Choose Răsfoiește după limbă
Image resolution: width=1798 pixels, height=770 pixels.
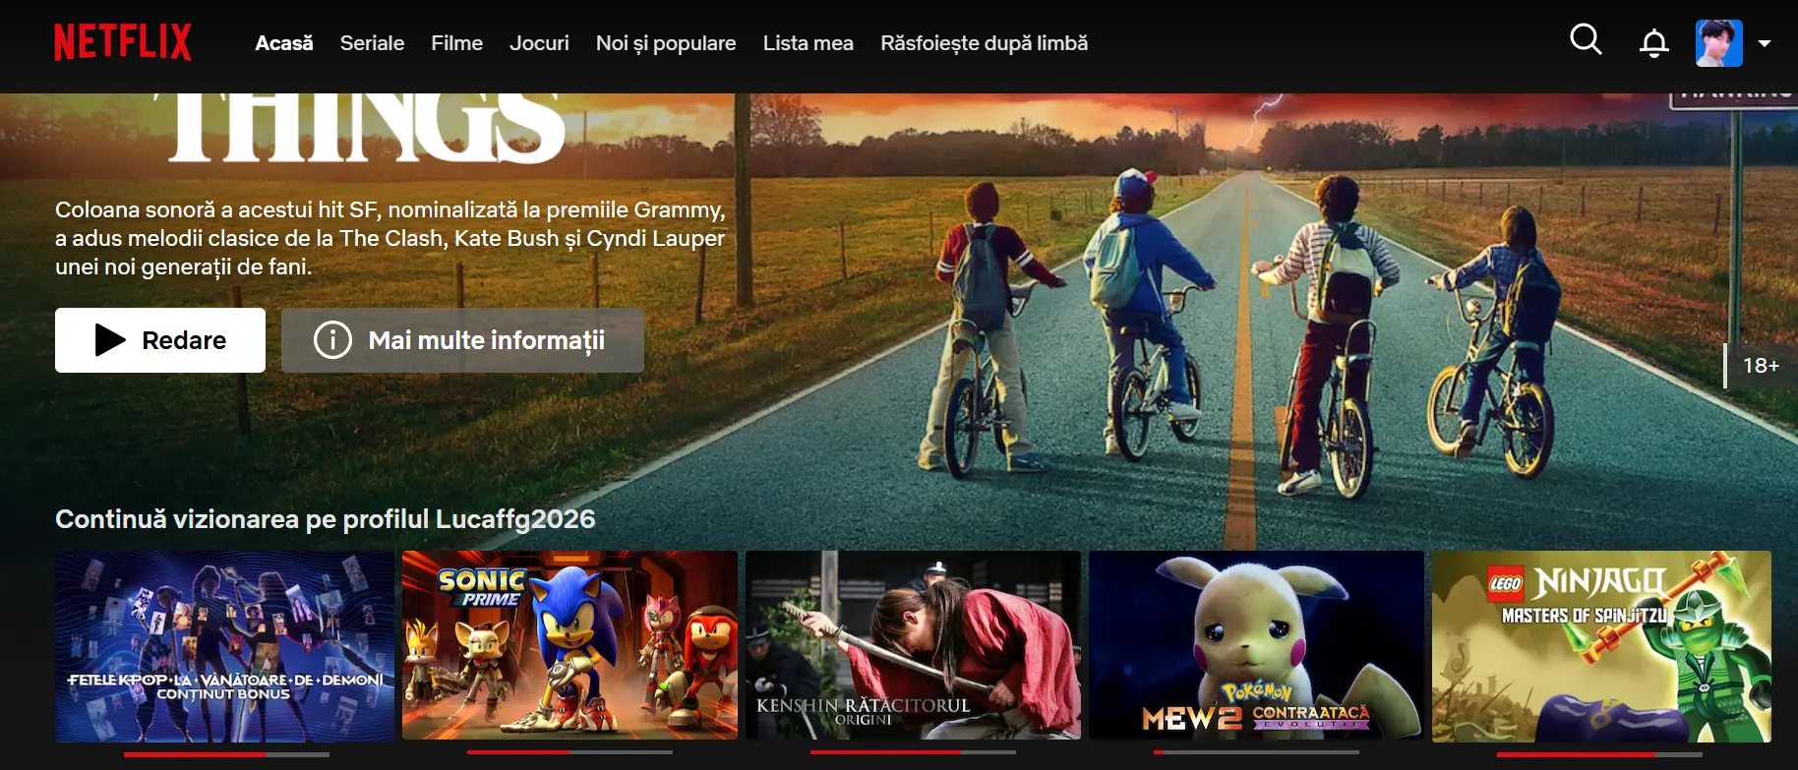tap(985, 43)
